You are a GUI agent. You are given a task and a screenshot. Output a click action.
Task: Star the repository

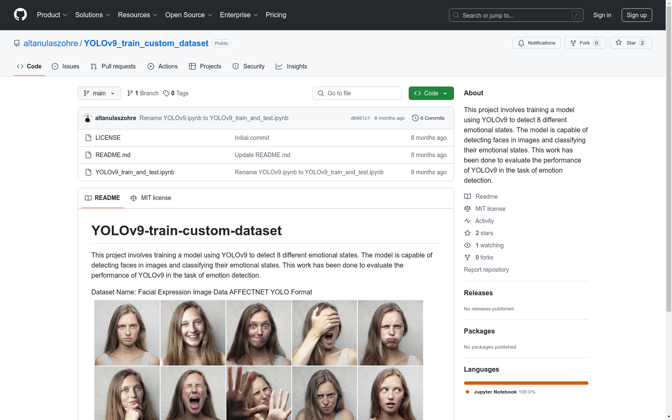[630, 43]
